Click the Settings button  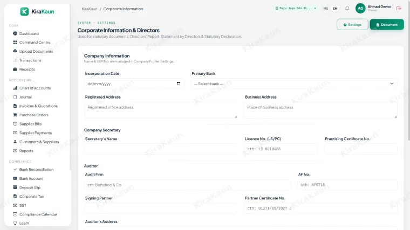coord(352,25)
